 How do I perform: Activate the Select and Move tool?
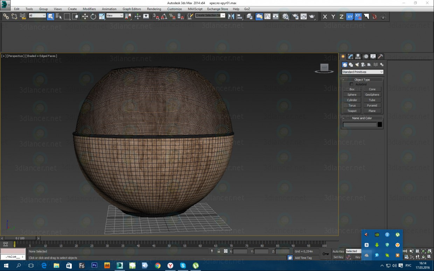[x=85, y=16]
